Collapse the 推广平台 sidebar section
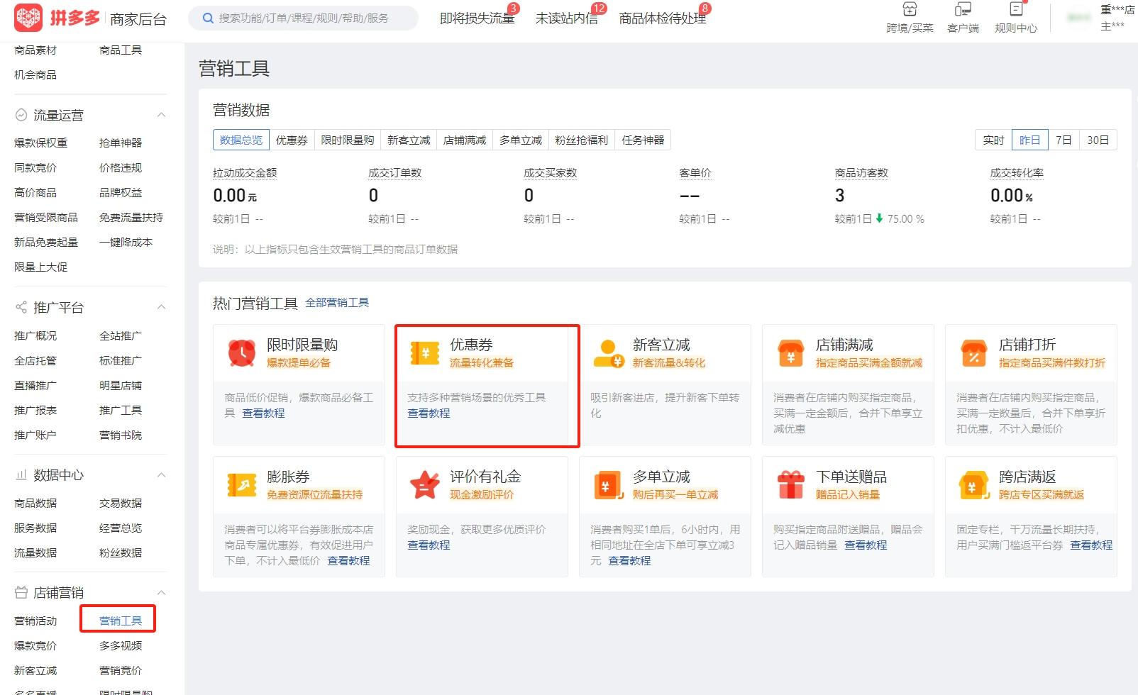Image resolution: width=1138 pixels, height=695 pixels. click(162, 307)
